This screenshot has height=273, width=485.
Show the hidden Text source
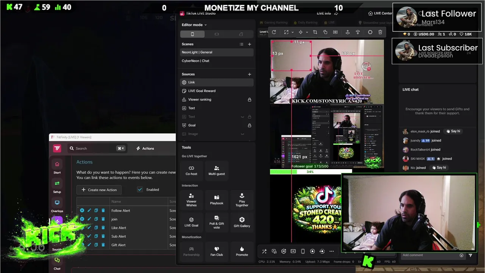point(242,117)
